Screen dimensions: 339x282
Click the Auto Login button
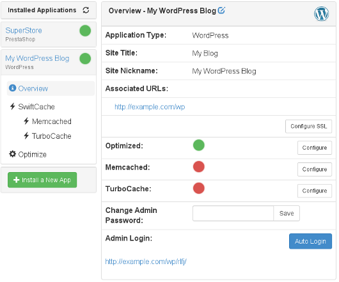[310, 241]
